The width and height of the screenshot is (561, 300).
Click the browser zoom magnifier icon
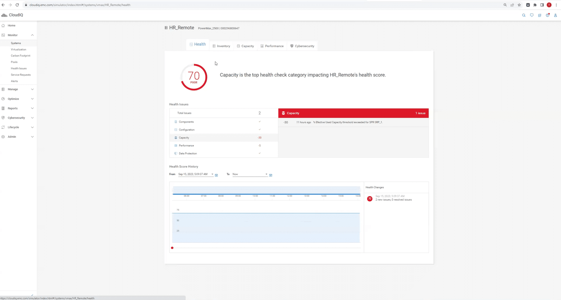coord(505,5)
